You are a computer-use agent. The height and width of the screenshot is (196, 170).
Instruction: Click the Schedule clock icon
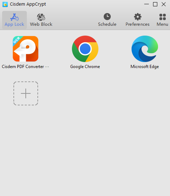coord(107,17)
